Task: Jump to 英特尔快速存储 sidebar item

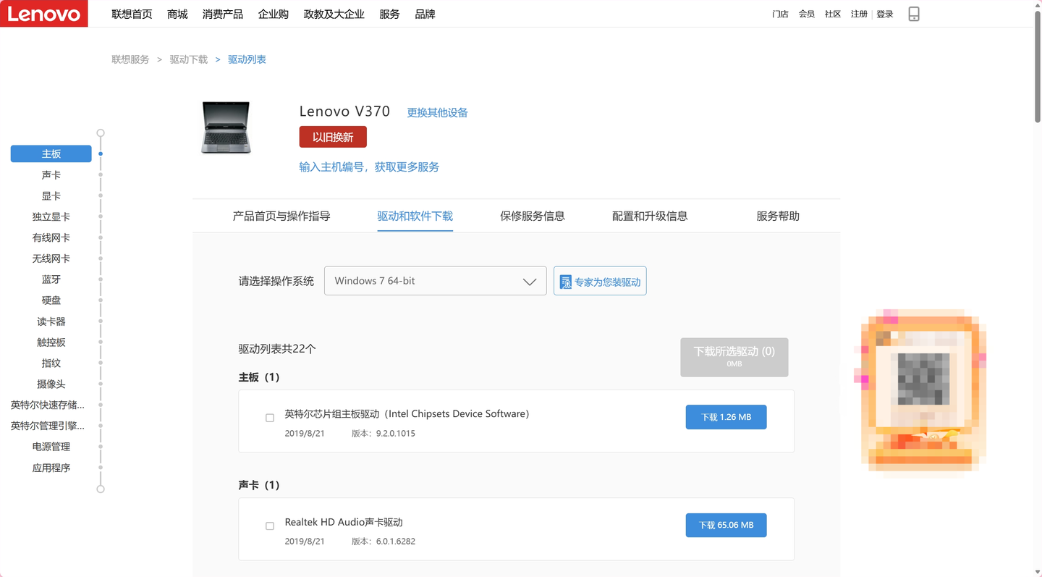Action: click(48, 405)
